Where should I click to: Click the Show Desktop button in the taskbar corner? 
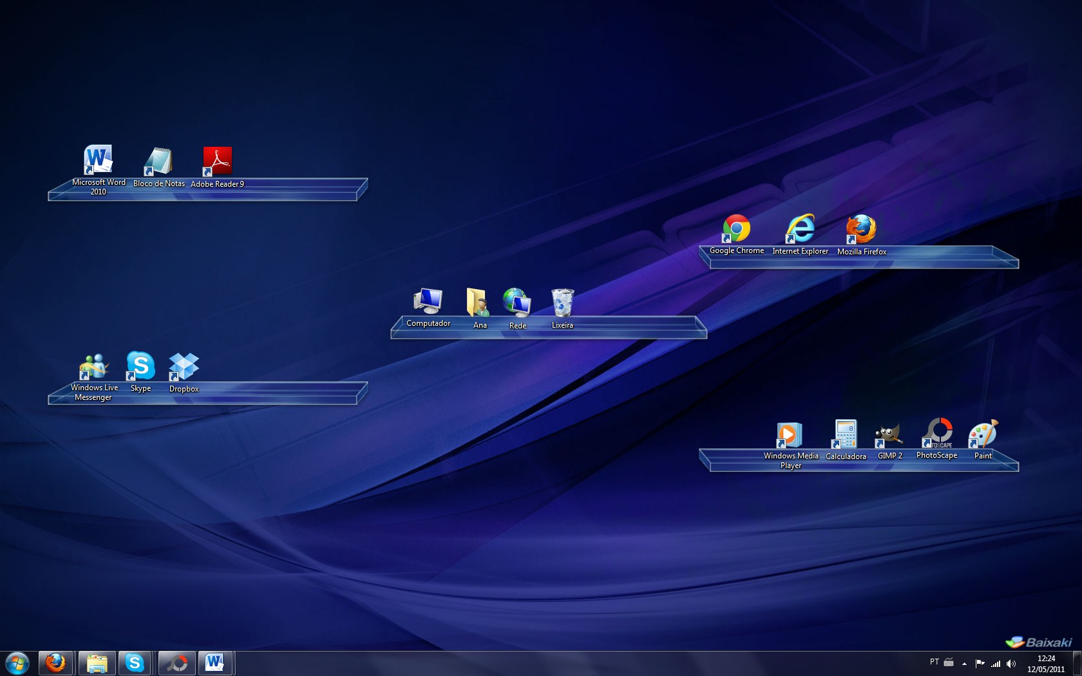(1077, 664)
